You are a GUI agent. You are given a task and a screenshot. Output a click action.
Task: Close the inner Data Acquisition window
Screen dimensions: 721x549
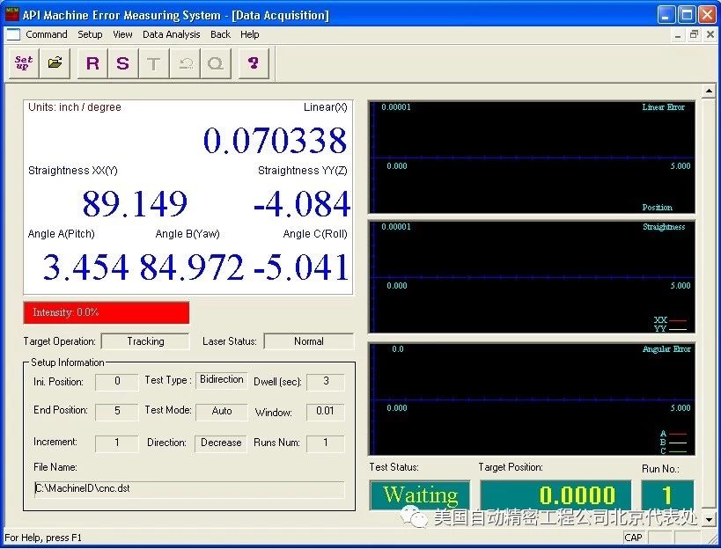tap(710, 35)
